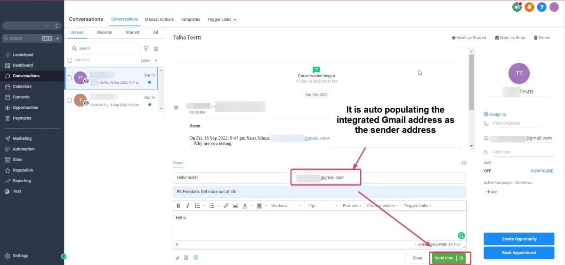The image size is (565, 265).
Task: Click the megaphone announcements icon
Action: point(517,7)
